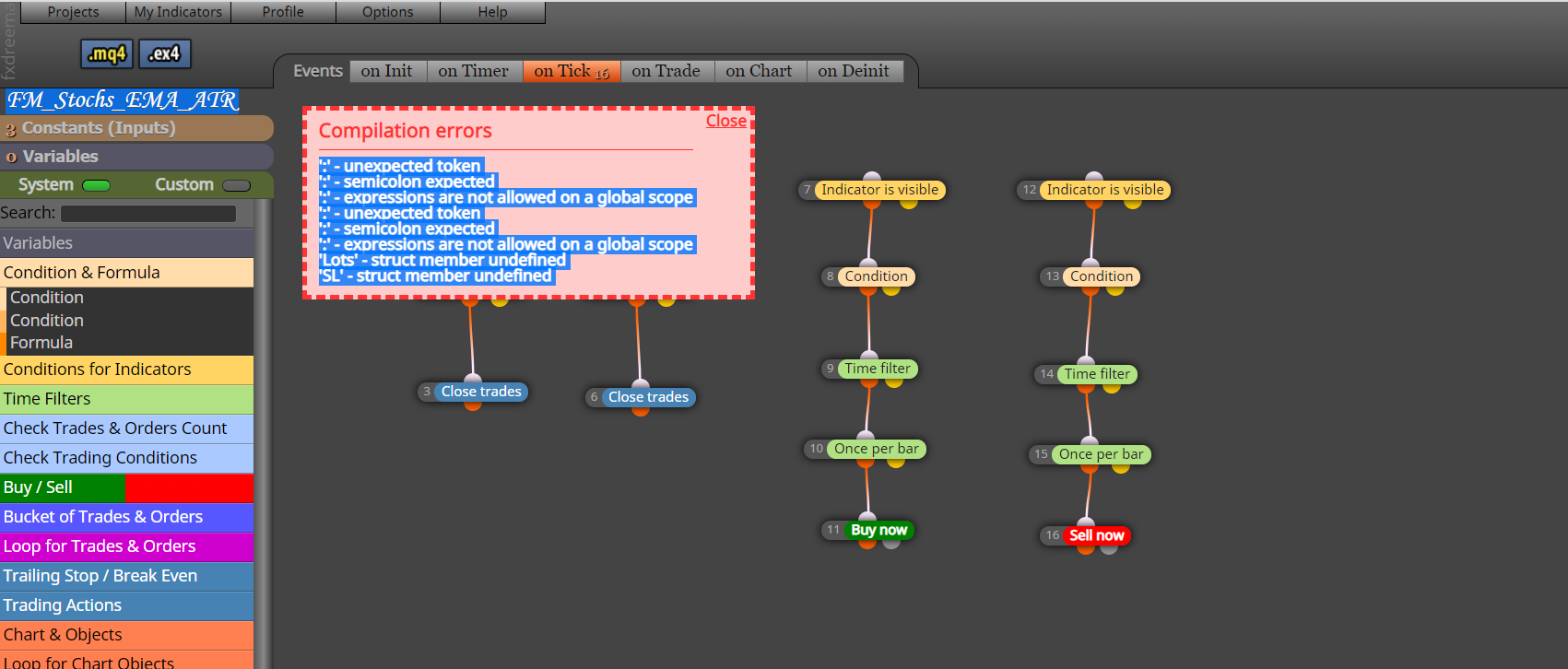Switch to the on Trade event tab
This screenshot has width=1568, height=669.
point(666,71)
